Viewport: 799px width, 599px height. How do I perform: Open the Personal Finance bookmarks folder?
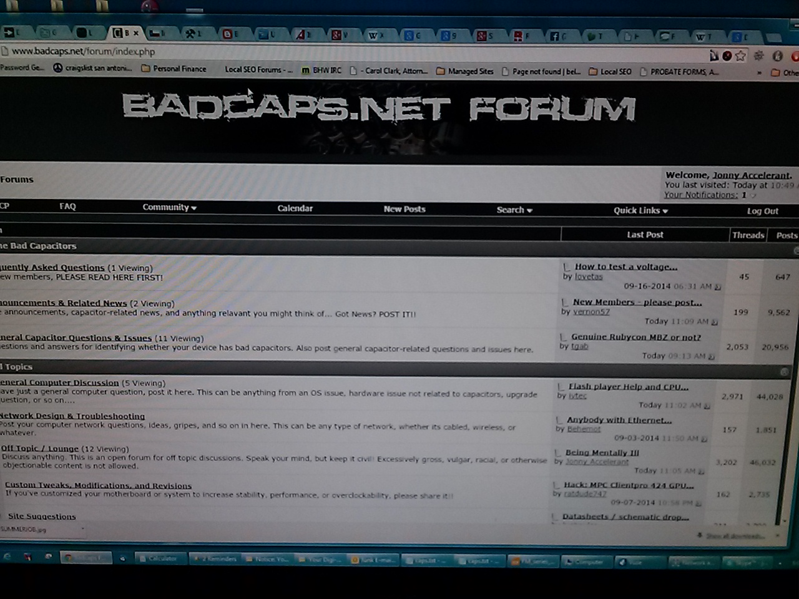pos(174,69)
